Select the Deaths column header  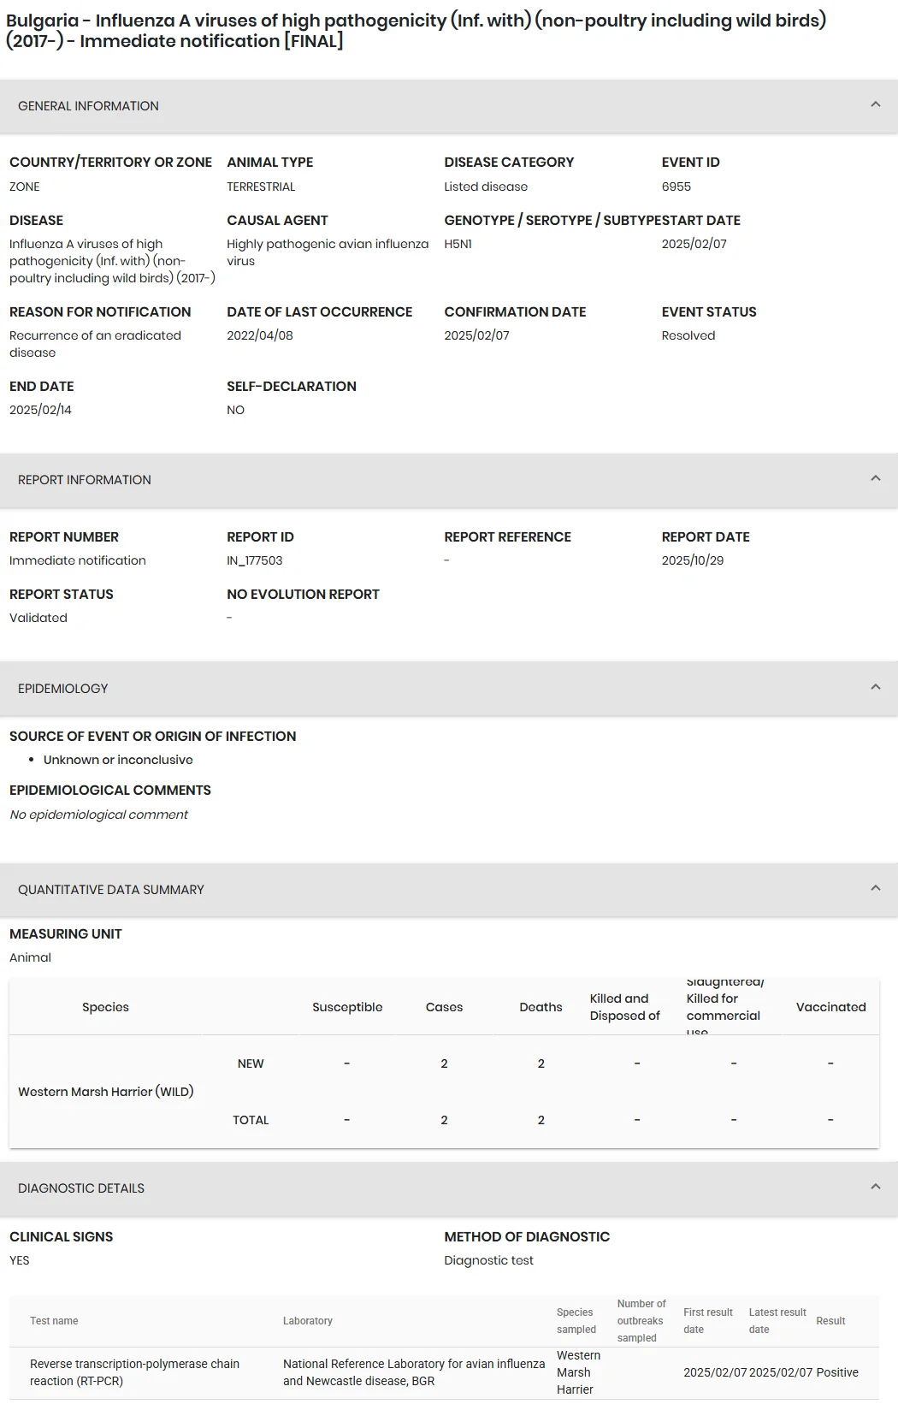pyautogui.click(x=541, y=1007)
